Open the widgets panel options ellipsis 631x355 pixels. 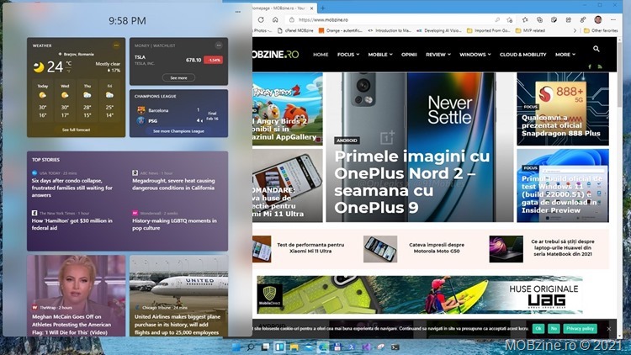pyautogui.click(x=238, y=12)
